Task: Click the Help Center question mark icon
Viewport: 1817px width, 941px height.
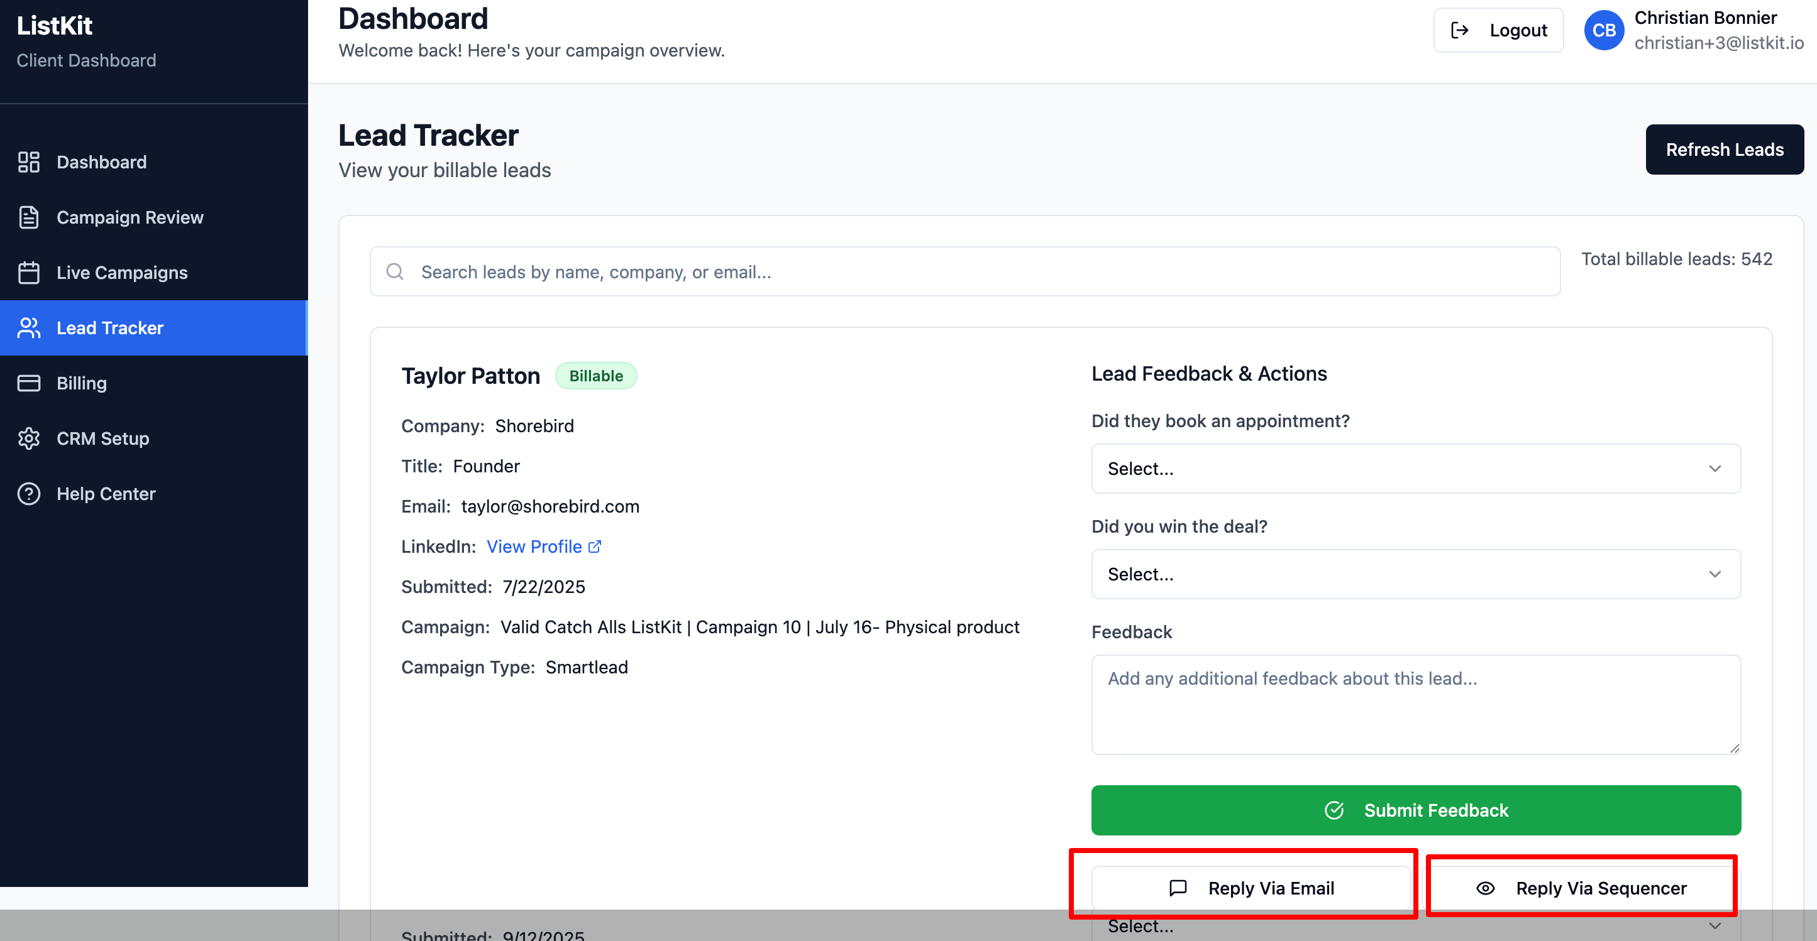Action: tap(29, 493)
